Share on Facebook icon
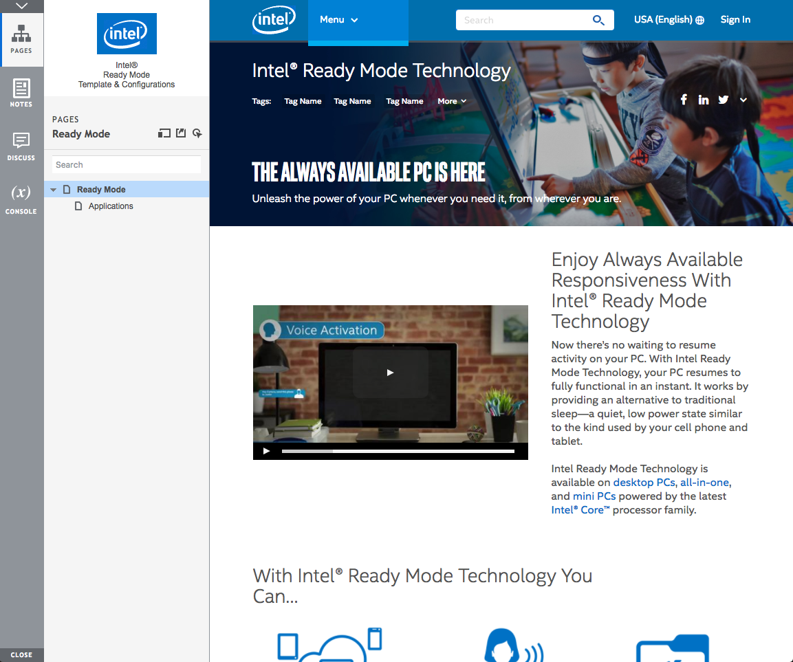The height and width of the screenshot is (662, 793). 684,100
